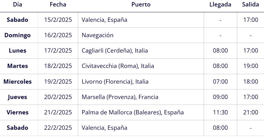Click the Salida column header
Viewport: 264px width, 139px height.
click(x=250, y=4)
